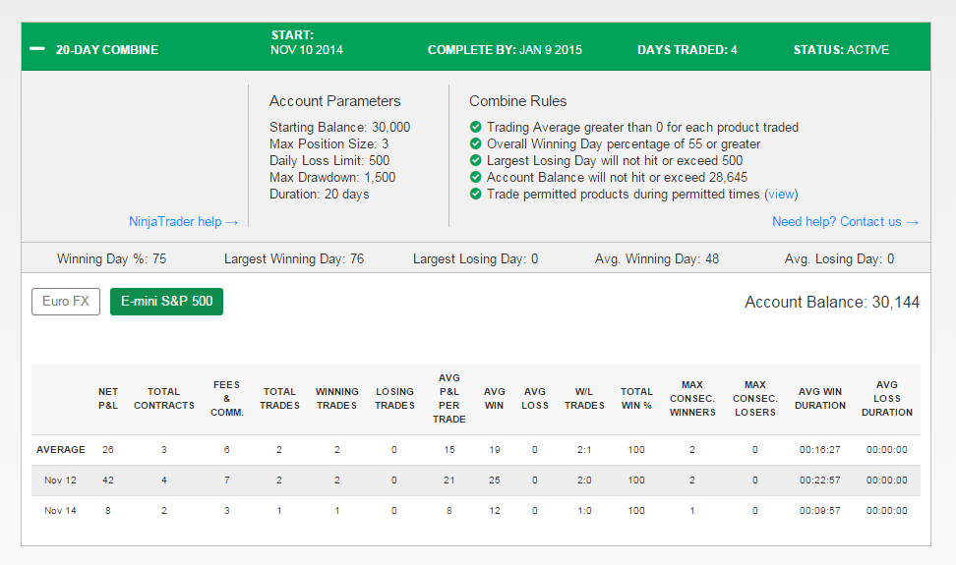Viewport: 956px width, 565px height.
Task: Click the 'AVG LOSS DURATION' column header
Action: click(x=886, y=398)
